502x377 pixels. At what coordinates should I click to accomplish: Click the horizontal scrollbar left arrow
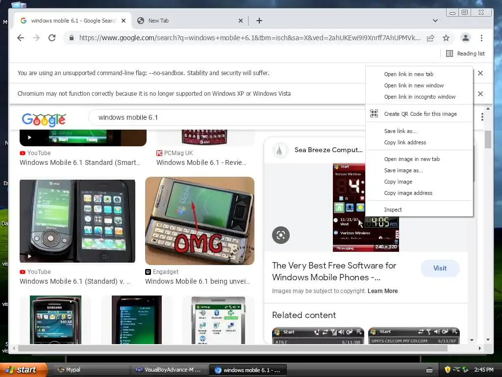[x=14, y=348]
